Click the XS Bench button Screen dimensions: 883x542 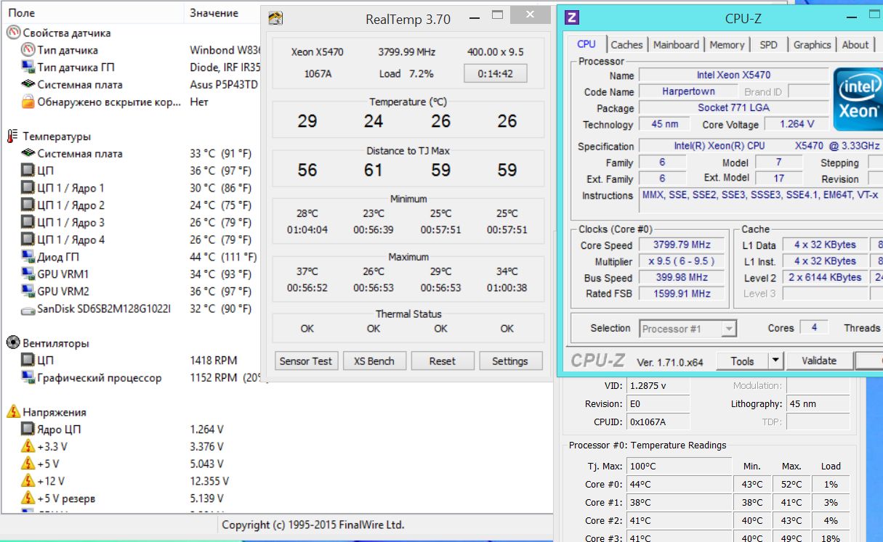point(374,361)
